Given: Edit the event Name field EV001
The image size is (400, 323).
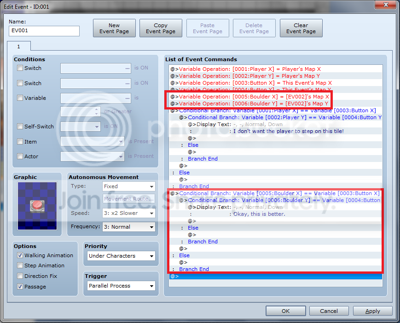Looking at the screenshot, I should pyautogui.click(x=44, y=31).
